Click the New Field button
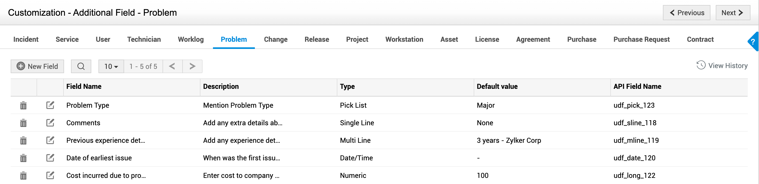The height and width of the screenshot is (184, 759). [37, 66]
